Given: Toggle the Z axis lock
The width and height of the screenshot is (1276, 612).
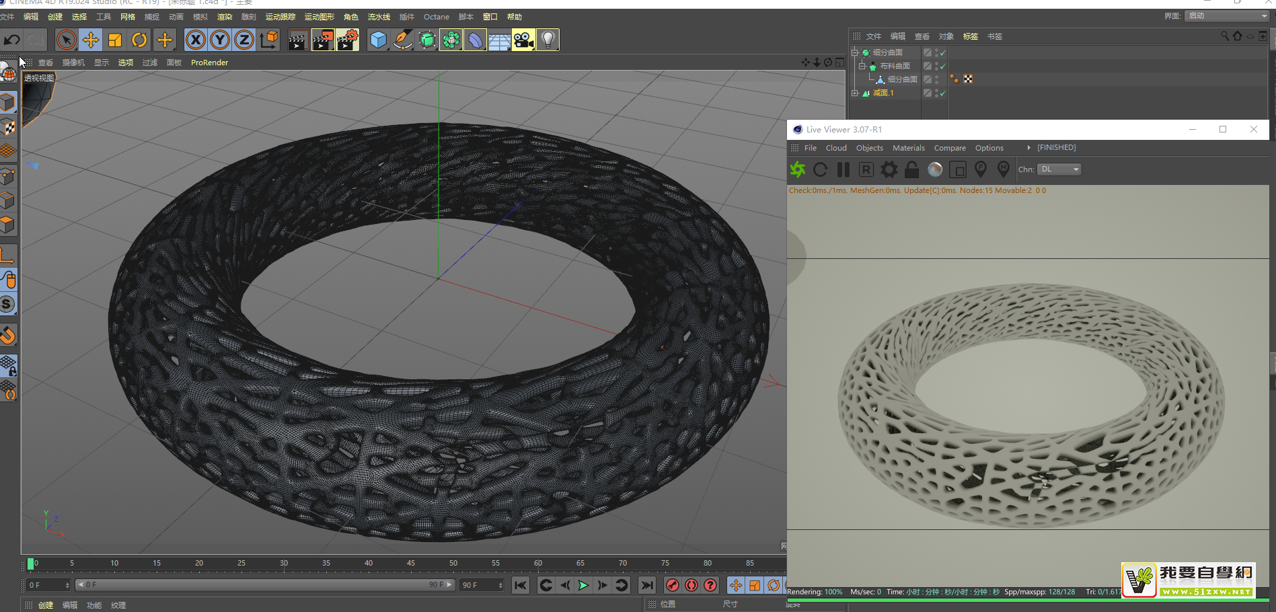Looking at the screenshot, I should [x=243, y=40].
